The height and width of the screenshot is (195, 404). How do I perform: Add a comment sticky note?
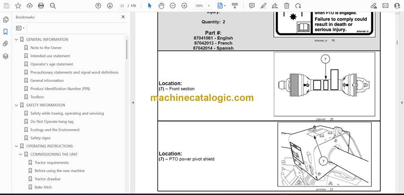click(x=252, y=6)
